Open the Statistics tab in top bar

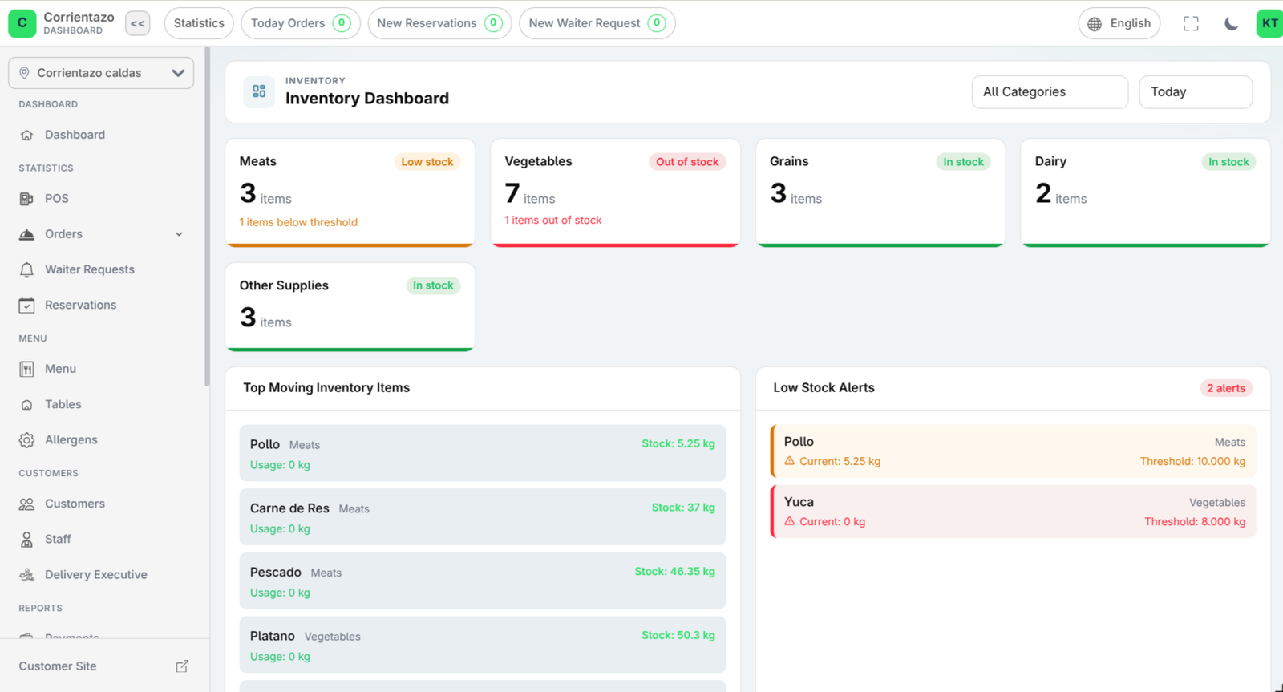pos(199,23)
